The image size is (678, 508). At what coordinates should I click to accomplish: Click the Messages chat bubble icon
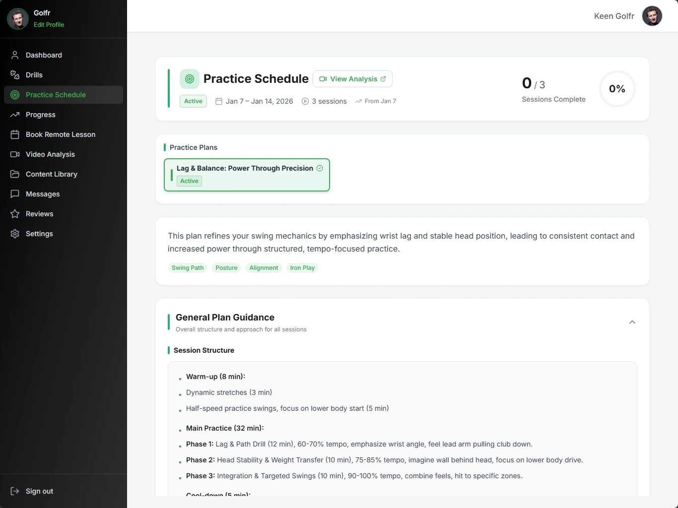15,194
